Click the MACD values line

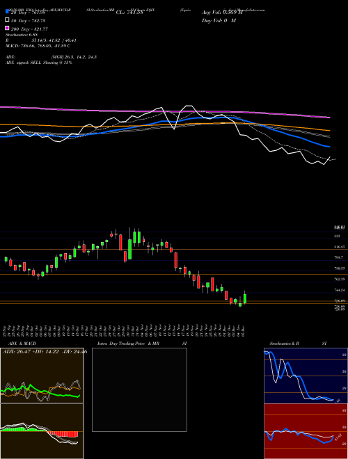pyautogui.click(x=38, y=46)
